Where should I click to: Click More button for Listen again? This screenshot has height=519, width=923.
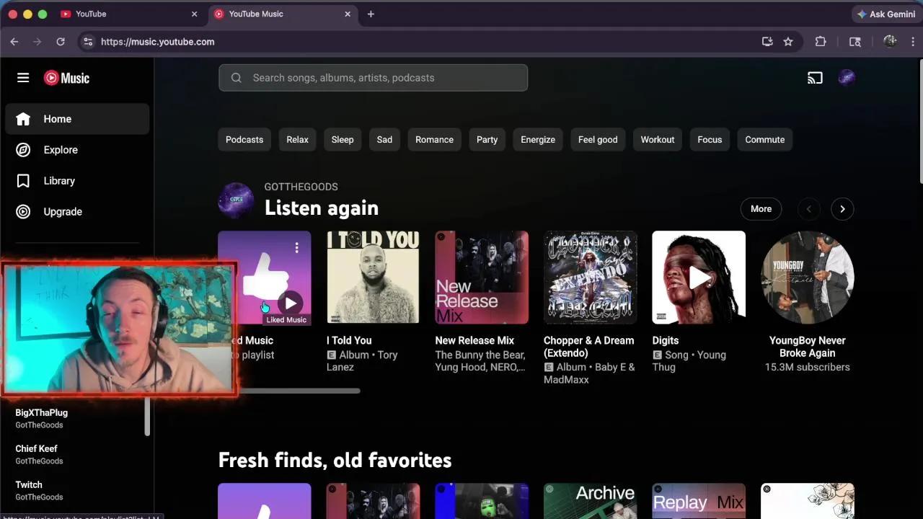coord(761,209)
